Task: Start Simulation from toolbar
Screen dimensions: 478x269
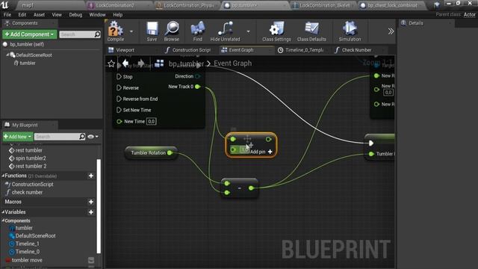Action: tap(350, 31)
